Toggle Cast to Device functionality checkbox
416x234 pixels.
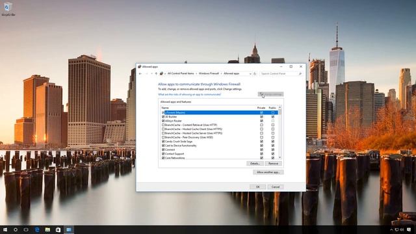[163, 146]
